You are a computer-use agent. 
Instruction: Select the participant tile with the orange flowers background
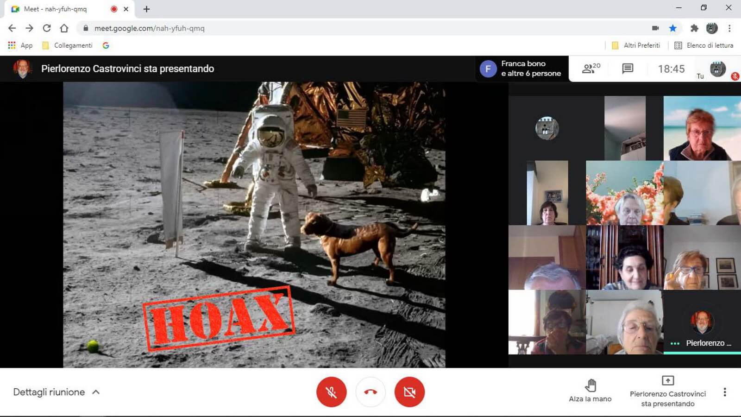coord(625,193)
